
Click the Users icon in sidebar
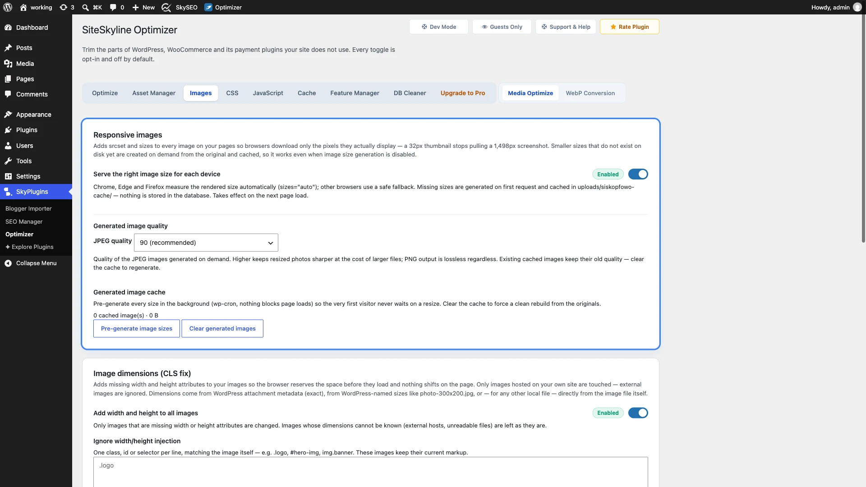tap(8, 146)
